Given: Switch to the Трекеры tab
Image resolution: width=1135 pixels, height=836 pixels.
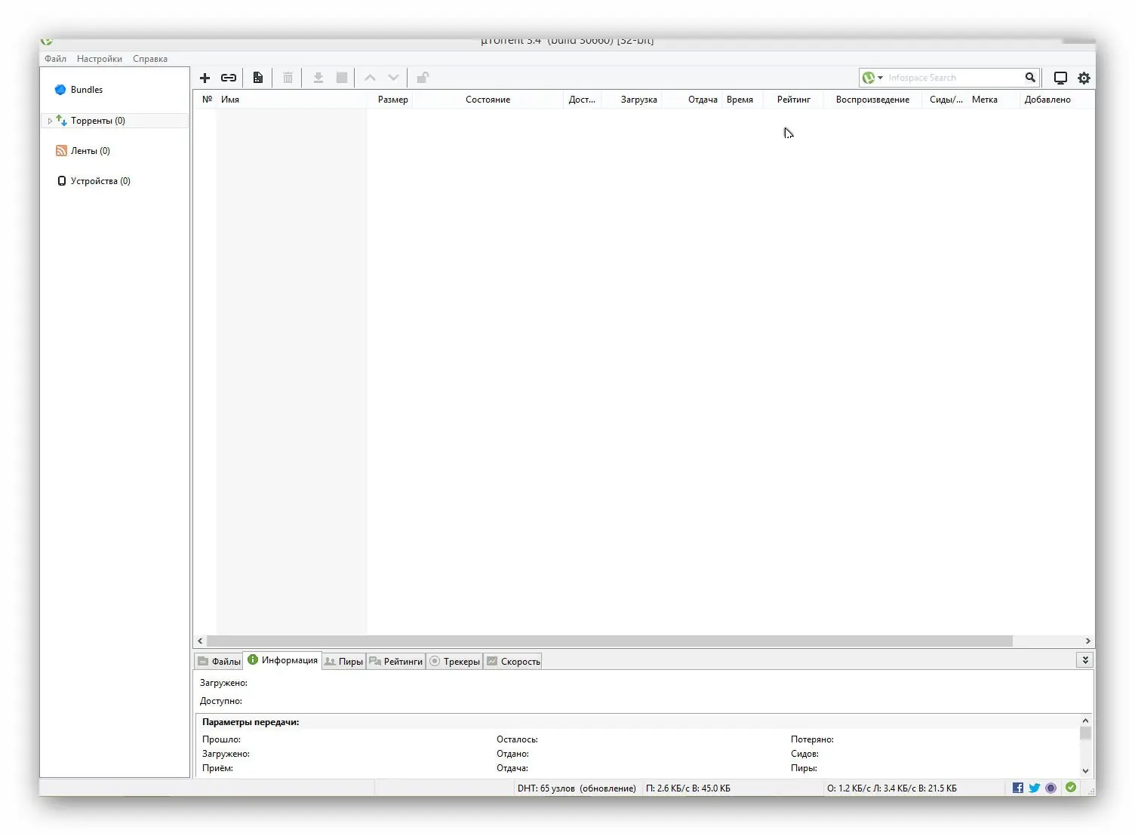Looking at the screenshot, I should click(454, 662).
